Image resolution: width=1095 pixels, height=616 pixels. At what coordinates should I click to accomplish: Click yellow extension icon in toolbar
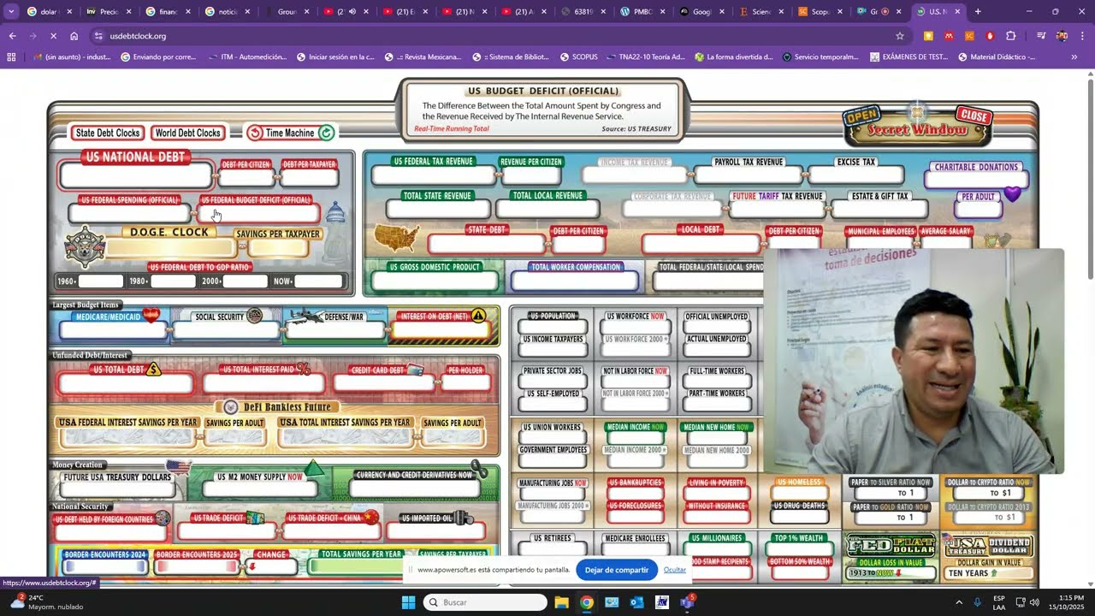click(928, 36)
